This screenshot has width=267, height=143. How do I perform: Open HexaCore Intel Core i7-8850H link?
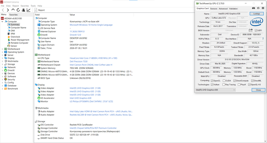coord(94,58)
